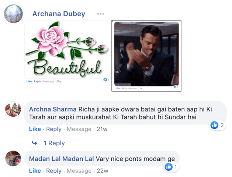Open Archana Dubey's profile picture
The image size is (232, 177).
click(13, 14)
